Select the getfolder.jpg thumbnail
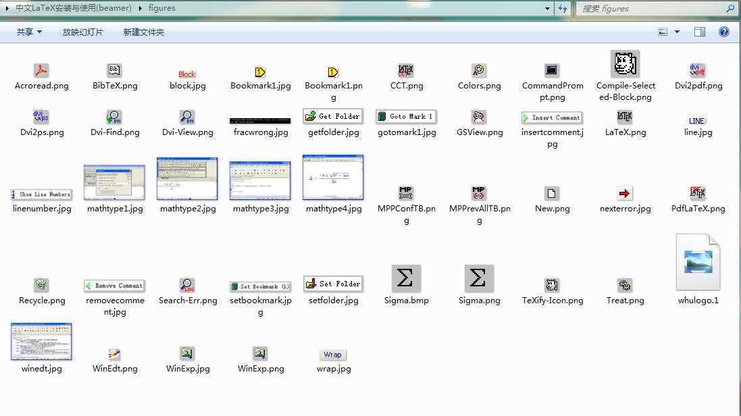741x416 pixels. click(333, 116)
